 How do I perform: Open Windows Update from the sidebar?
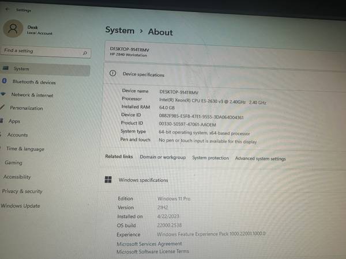tap(21, 205)
